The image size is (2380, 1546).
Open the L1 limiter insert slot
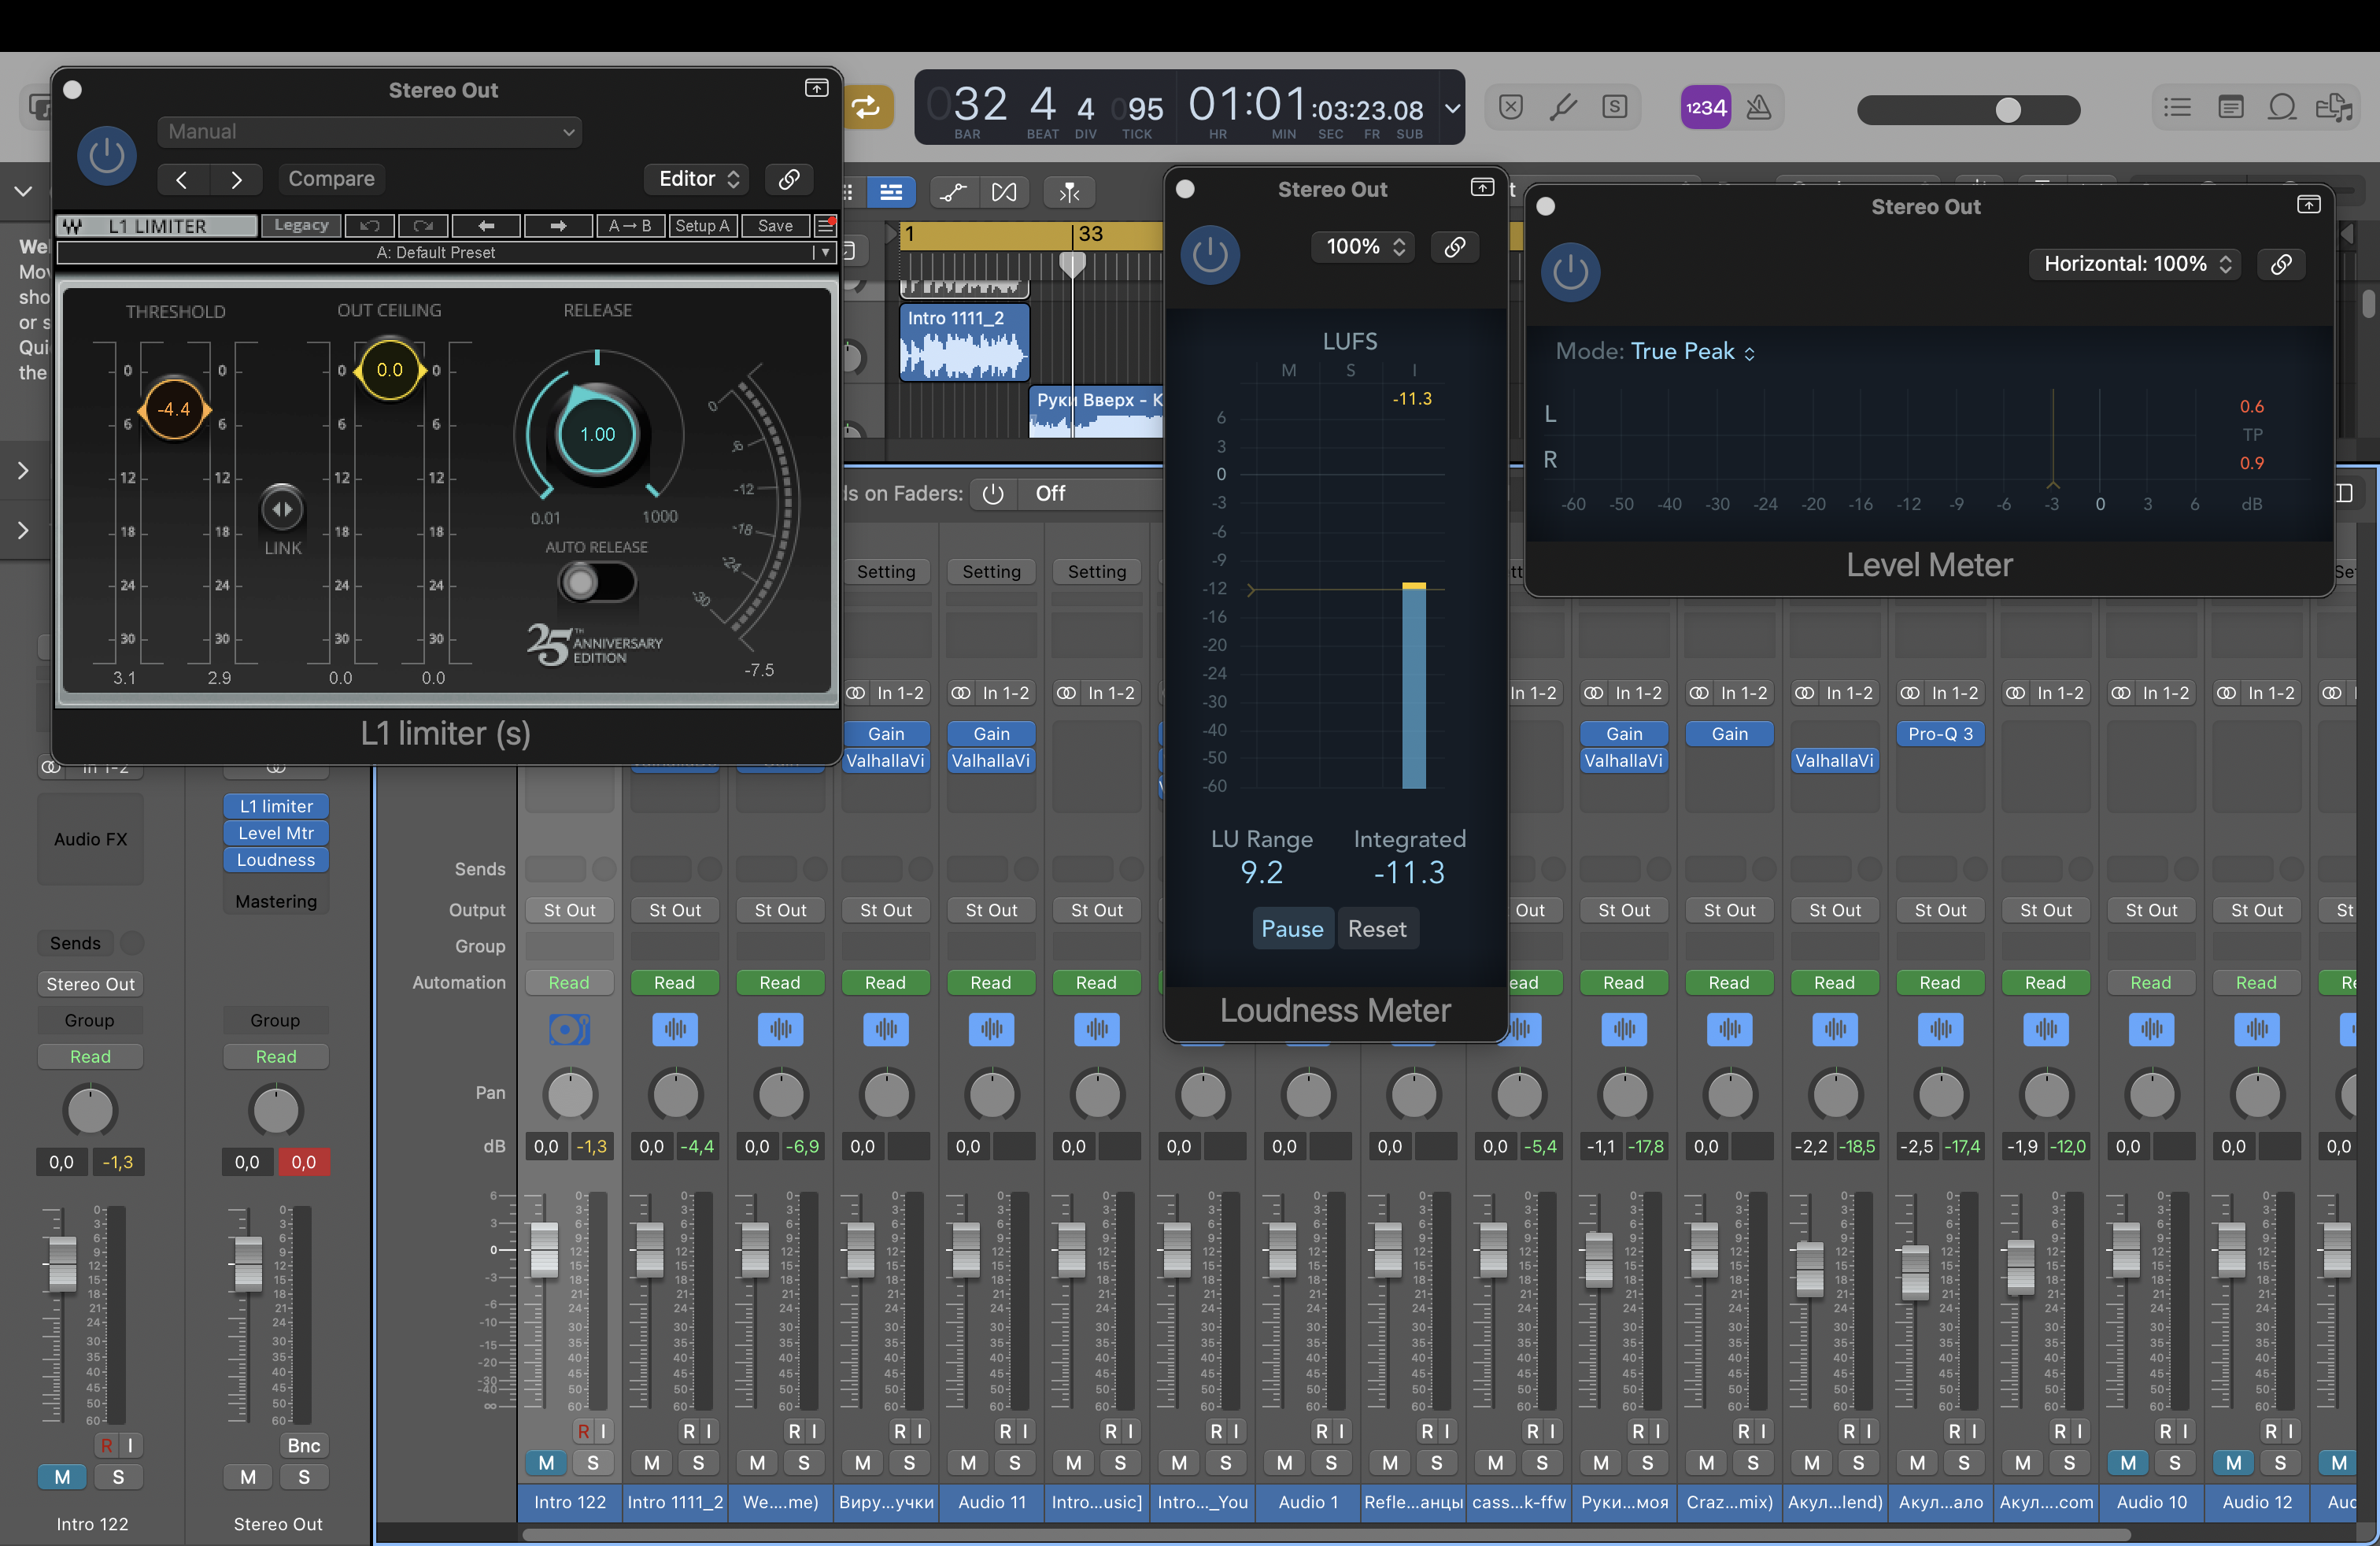point(276,806)
